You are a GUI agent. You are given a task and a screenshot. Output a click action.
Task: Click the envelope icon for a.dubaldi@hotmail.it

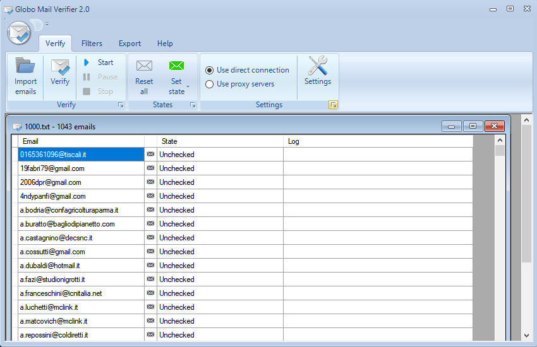pyautogui.click(x=150, y=265)
